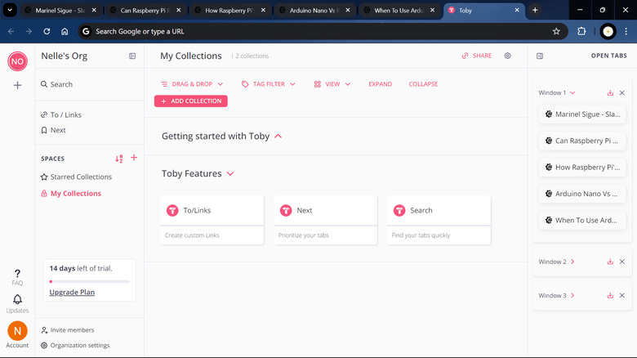Open the Updates bell icon
The width and height of the screenshot is (637, 358).
click(x=17, y=300)
